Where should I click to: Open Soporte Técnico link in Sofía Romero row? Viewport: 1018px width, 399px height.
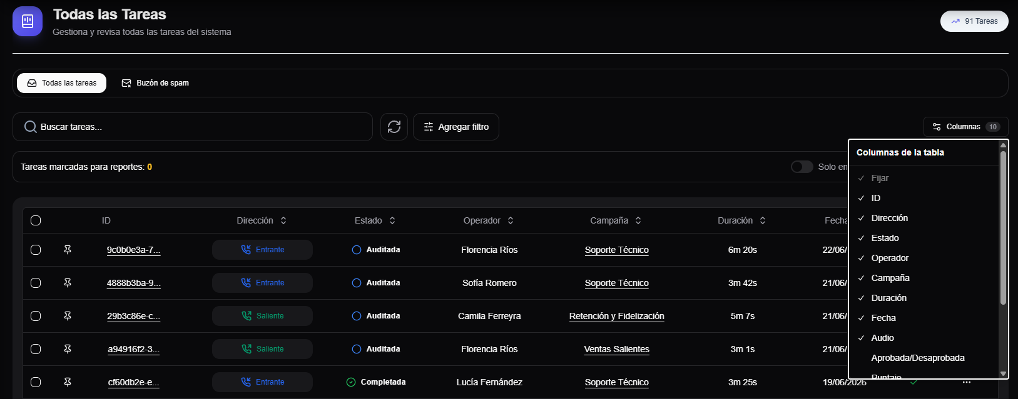(x=617, y=283)
